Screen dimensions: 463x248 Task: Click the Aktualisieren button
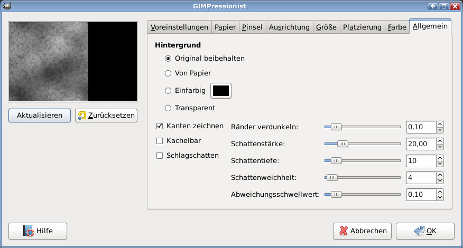40,116
